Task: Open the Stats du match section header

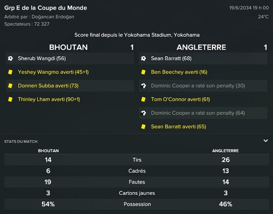Action: click(x=21, y=141)
